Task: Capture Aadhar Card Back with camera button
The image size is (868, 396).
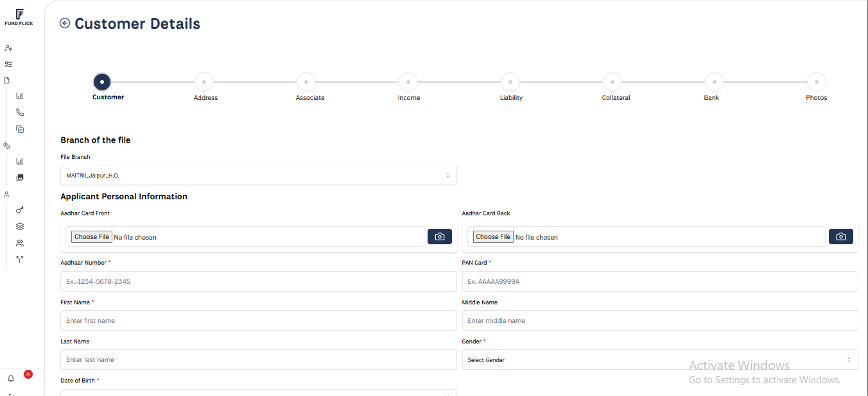Action: 841,236
